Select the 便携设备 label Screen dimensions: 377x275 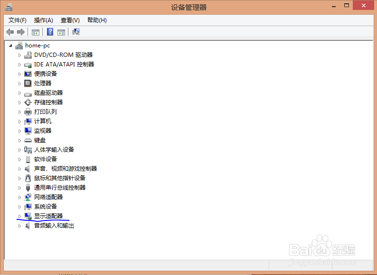46,74
